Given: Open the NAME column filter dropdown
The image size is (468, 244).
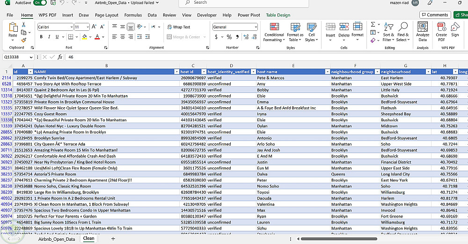Looking at the screenshot, I should click(x=176, y=71).
